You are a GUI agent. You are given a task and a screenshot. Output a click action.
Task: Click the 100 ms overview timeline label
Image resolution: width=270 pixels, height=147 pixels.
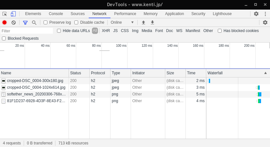point(121,45)
